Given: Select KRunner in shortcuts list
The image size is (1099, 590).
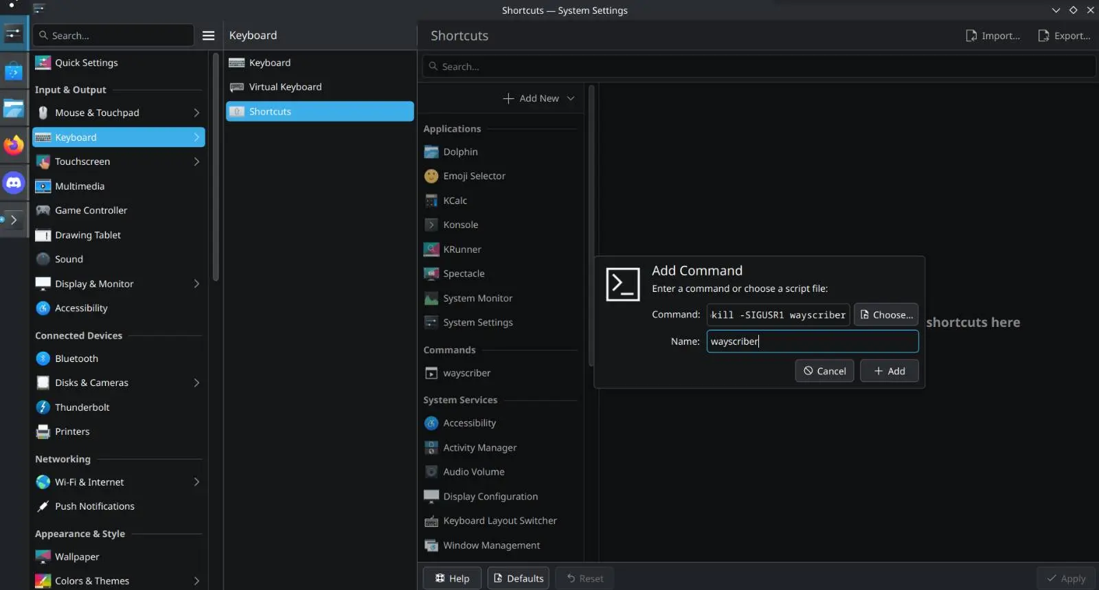Looking at the screenshot, I should pos(501,249).
